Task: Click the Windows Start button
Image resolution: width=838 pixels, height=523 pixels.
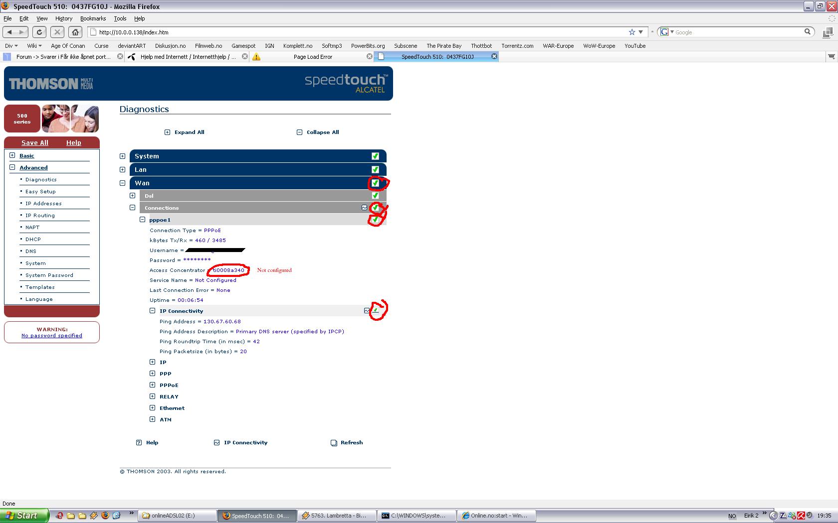Action: tap(24, 516)
